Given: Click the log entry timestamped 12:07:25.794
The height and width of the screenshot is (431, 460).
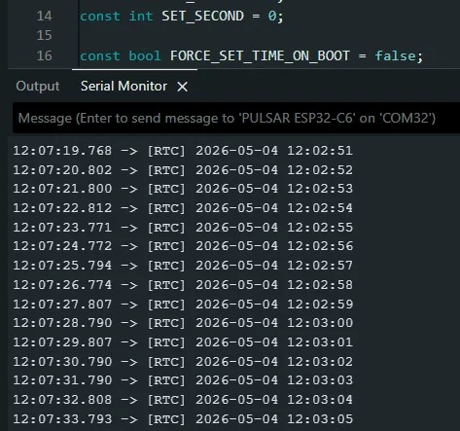Looking at the screenshot, I should coord(183,266).
